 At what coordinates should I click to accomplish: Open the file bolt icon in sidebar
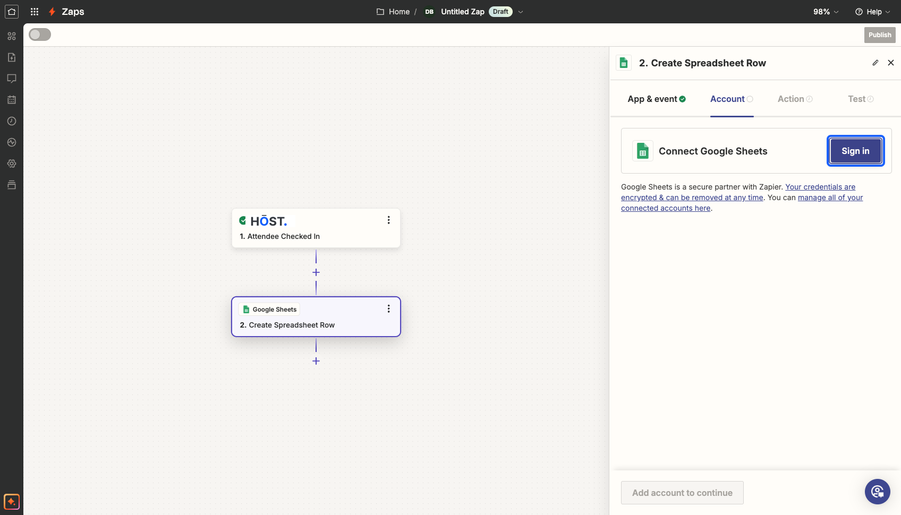point(12,57)
